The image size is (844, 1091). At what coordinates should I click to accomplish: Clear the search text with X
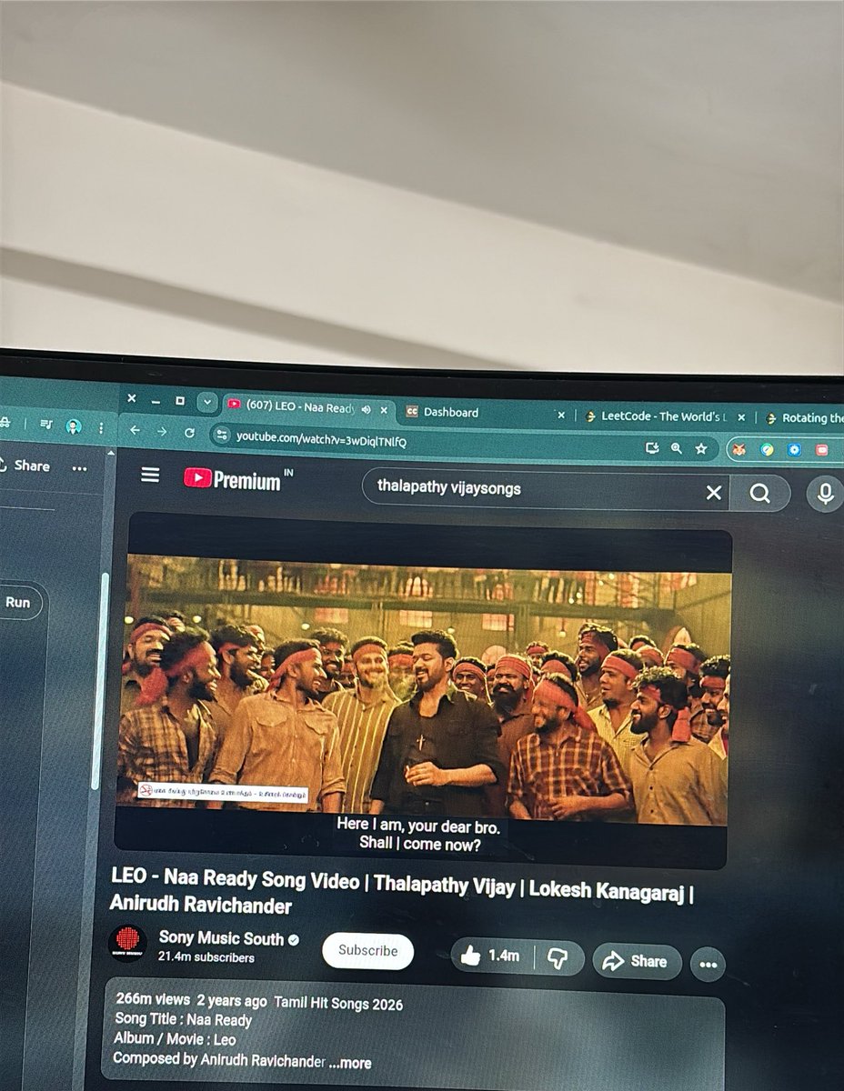click(714, 493)
